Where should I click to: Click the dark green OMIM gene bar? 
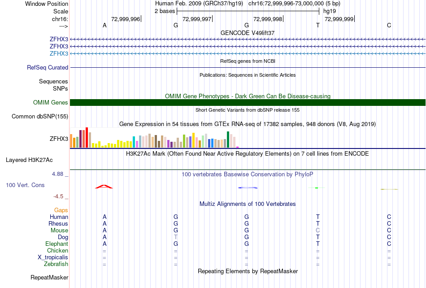(248, 102)
